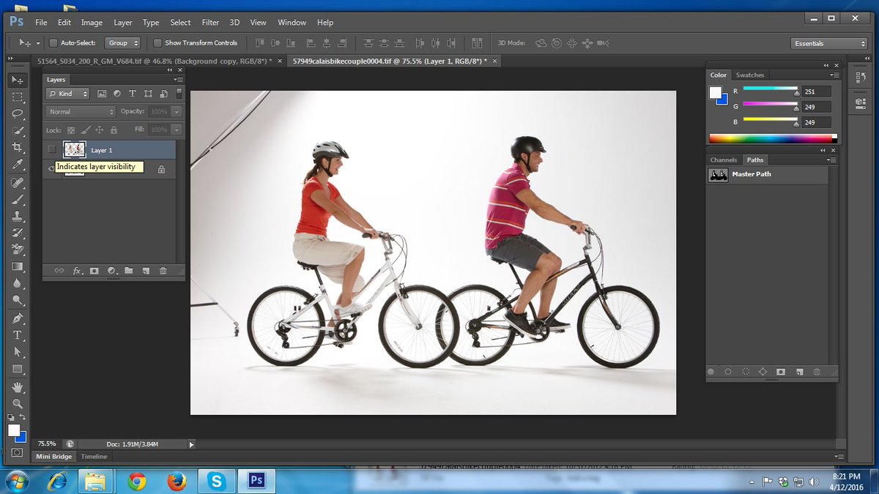Open the Normal blend mode dropdown
This screenshot has width=879, height=494.
click(x=81, y=112)
